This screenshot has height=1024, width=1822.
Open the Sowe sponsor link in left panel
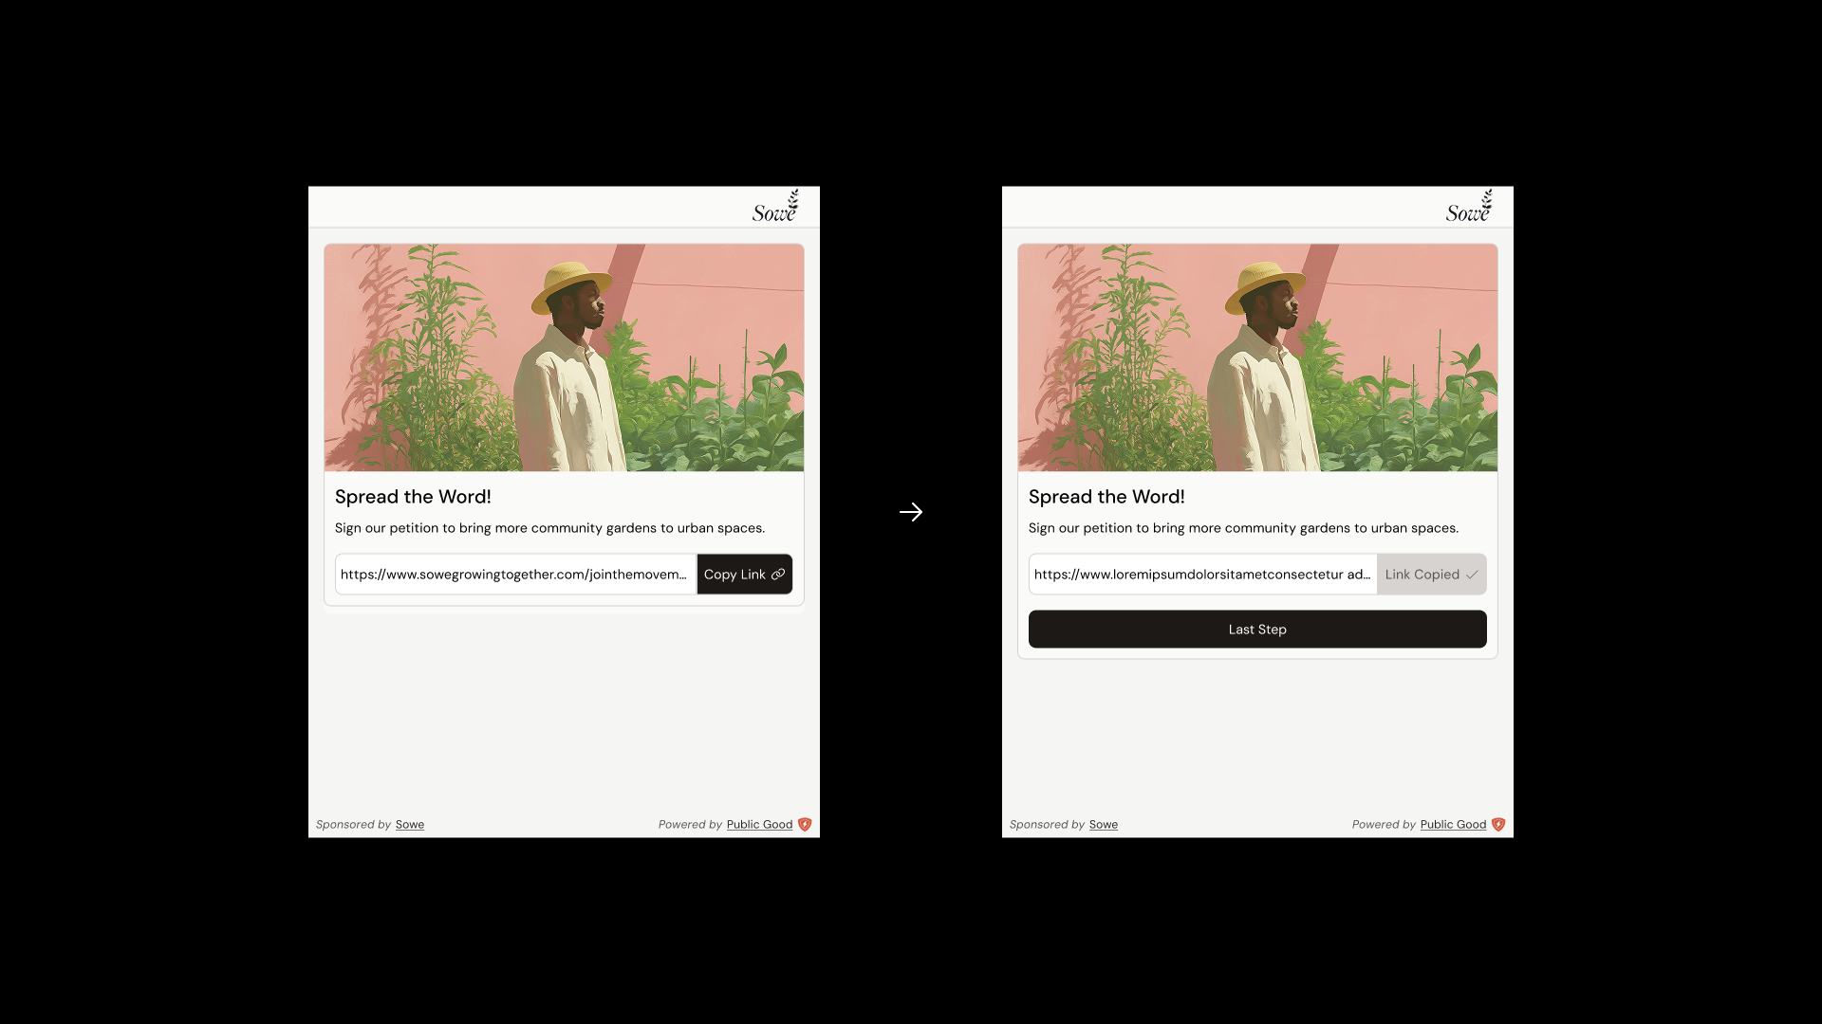[410, 825]
